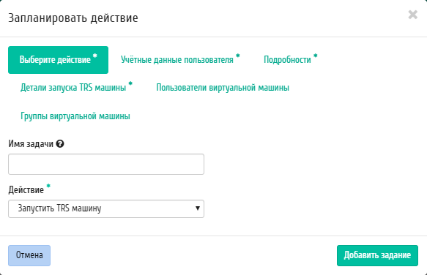Switch to Группы виртуальной машины tab

point(75,116)
